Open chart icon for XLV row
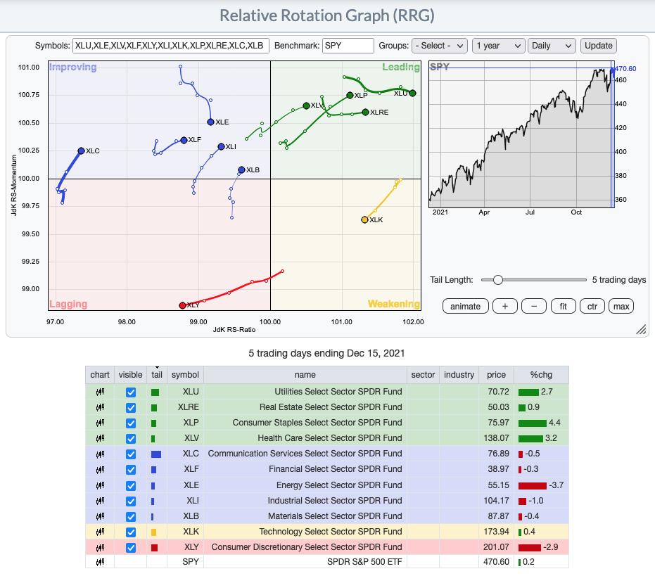This screenshot has height=576, width=655. pyautogui.click(x=100, y=438)
